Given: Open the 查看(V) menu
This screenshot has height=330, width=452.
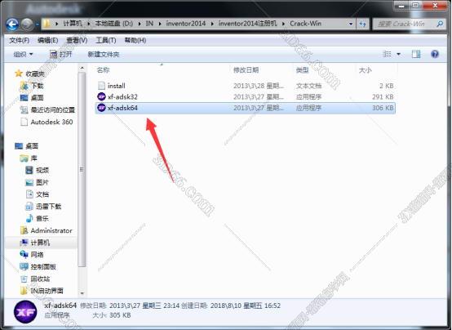Looking at the screenshot, I should (77, 40).
